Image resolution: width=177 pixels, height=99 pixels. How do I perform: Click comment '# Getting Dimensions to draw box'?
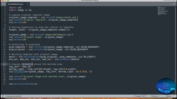pos(41,27)
